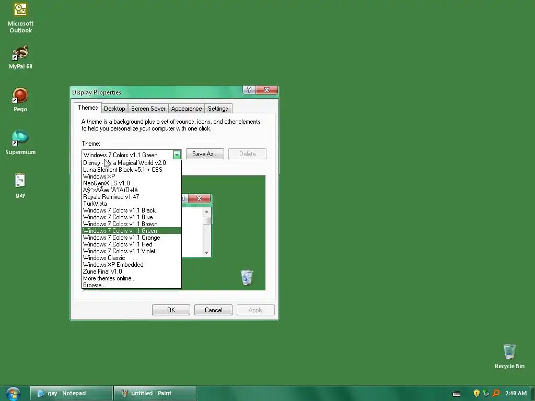Switch to the Desktop tab
Screen dimensions: 535x401
coord(114,109)
